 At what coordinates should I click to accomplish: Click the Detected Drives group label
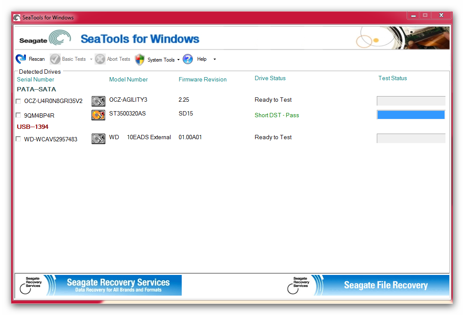coord(40,72)
